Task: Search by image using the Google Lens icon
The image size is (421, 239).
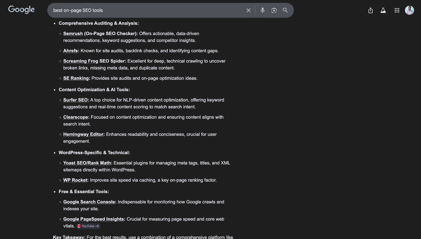Action: tap(274, 10)
